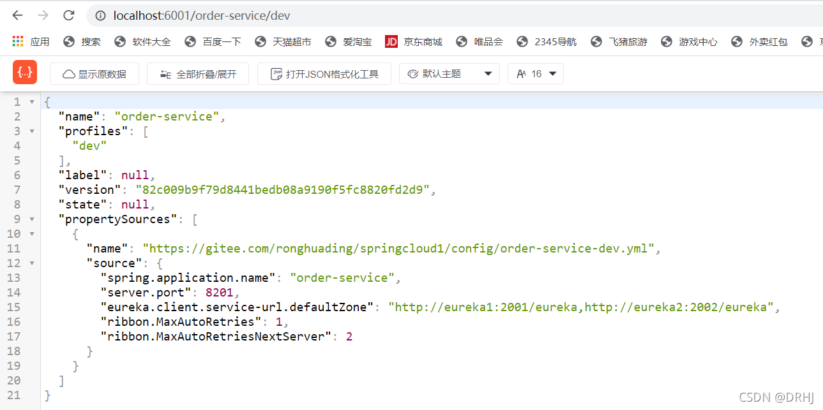Click the version hash string value
The image size is (823, 410).
(283, 190)
